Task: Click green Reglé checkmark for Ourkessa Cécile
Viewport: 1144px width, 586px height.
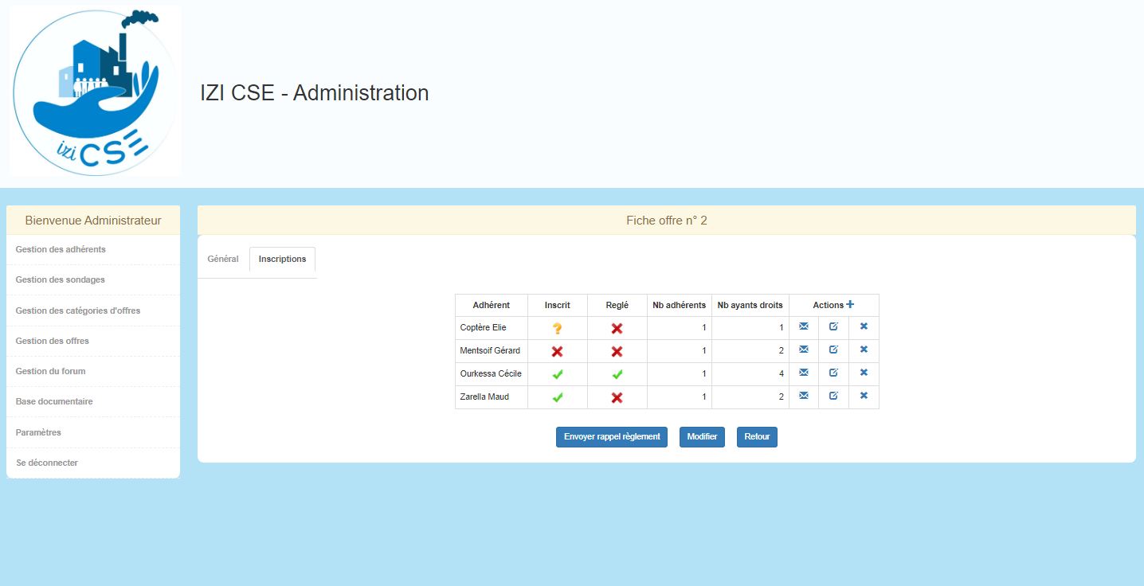Action: (617, 374)
